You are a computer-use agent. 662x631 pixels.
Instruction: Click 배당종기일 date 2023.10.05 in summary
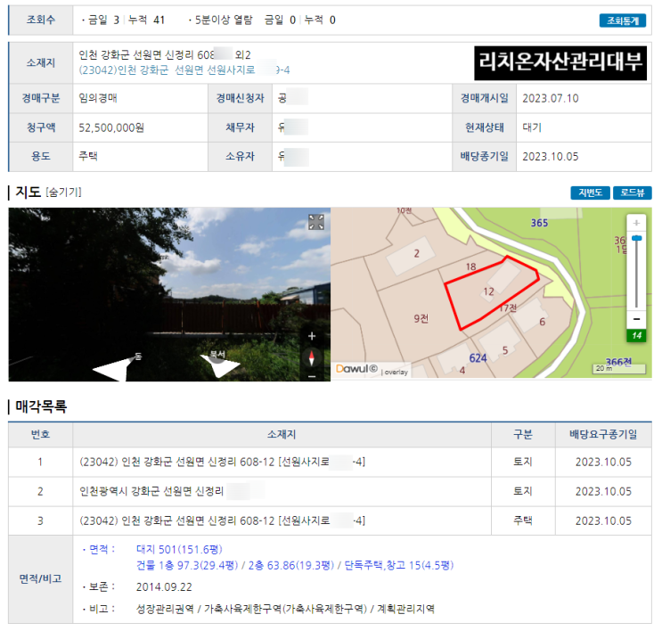(x=550, y=157)
